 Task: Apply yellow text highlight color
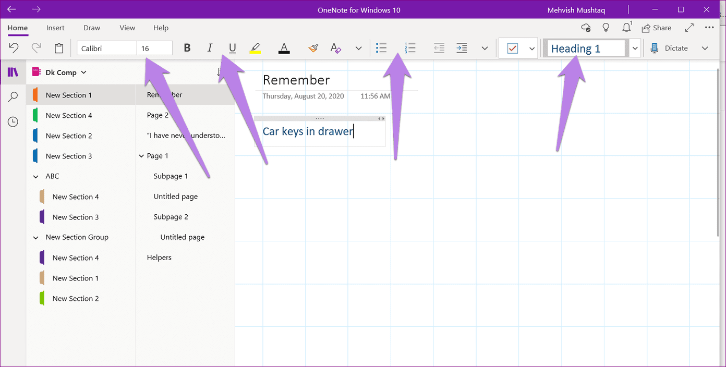tap(255, 48)
